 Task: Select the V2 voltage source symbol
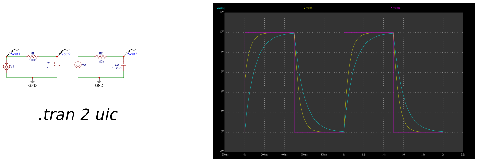(78, 65)
